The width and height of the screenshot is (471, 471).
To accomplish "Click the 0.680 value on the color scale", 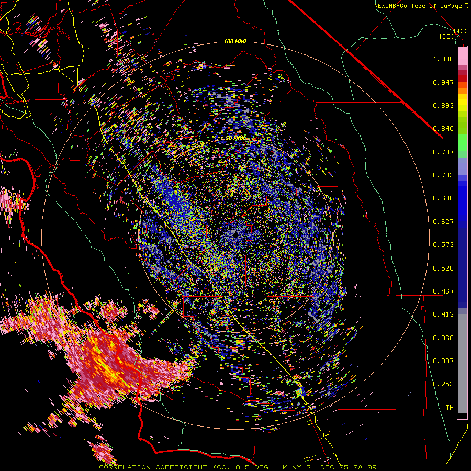I will pyautogui.click(x=443, y=198).
